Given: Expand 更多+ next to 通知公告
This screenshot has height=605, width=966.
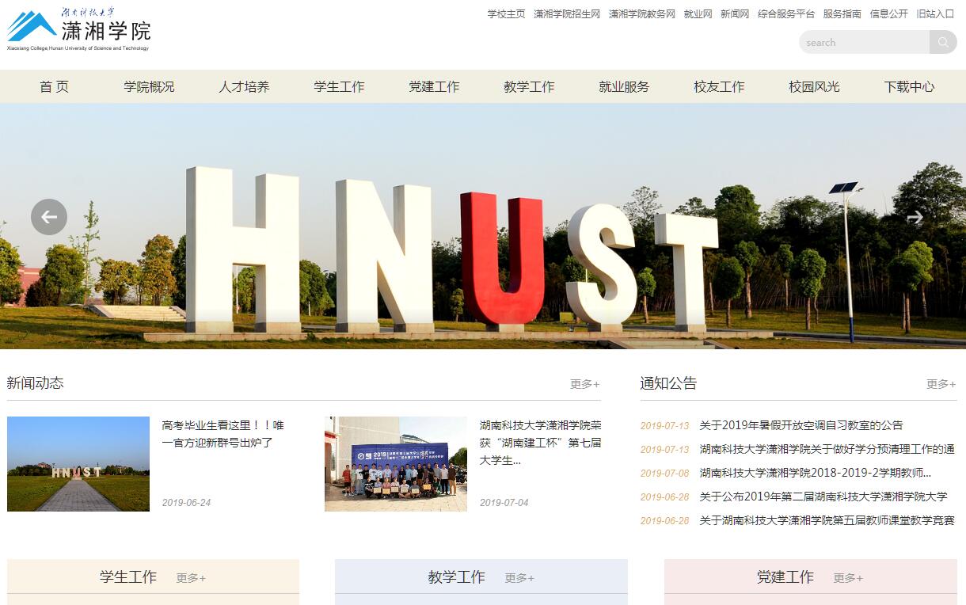Looking at the screenshot, I should coord(941,384).
